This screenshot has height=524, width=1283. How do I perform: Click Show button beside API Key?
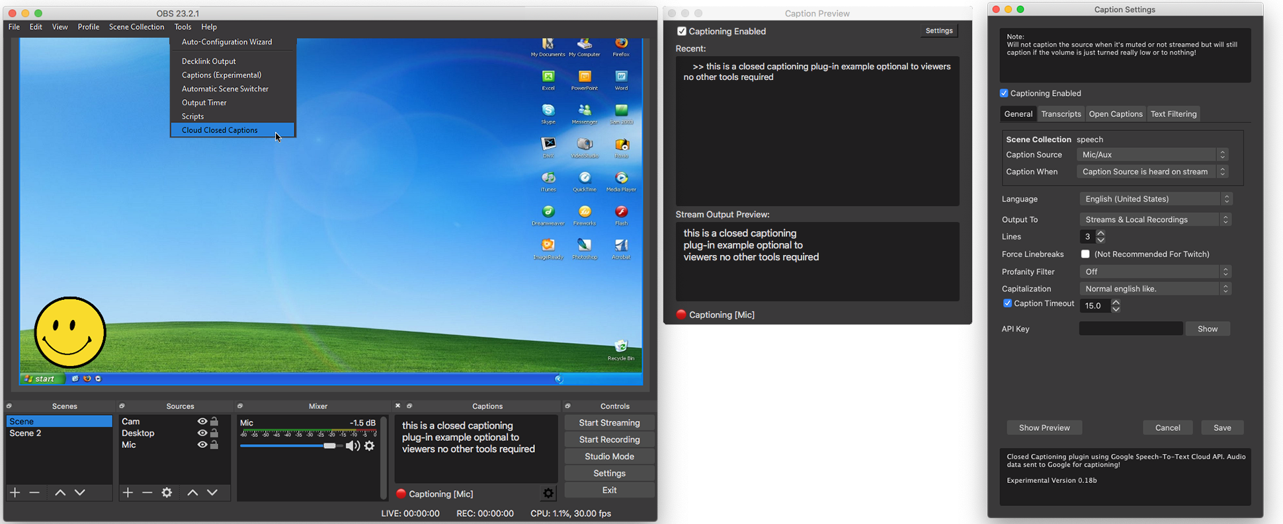pyautogui.click(x=1208, y=328)
